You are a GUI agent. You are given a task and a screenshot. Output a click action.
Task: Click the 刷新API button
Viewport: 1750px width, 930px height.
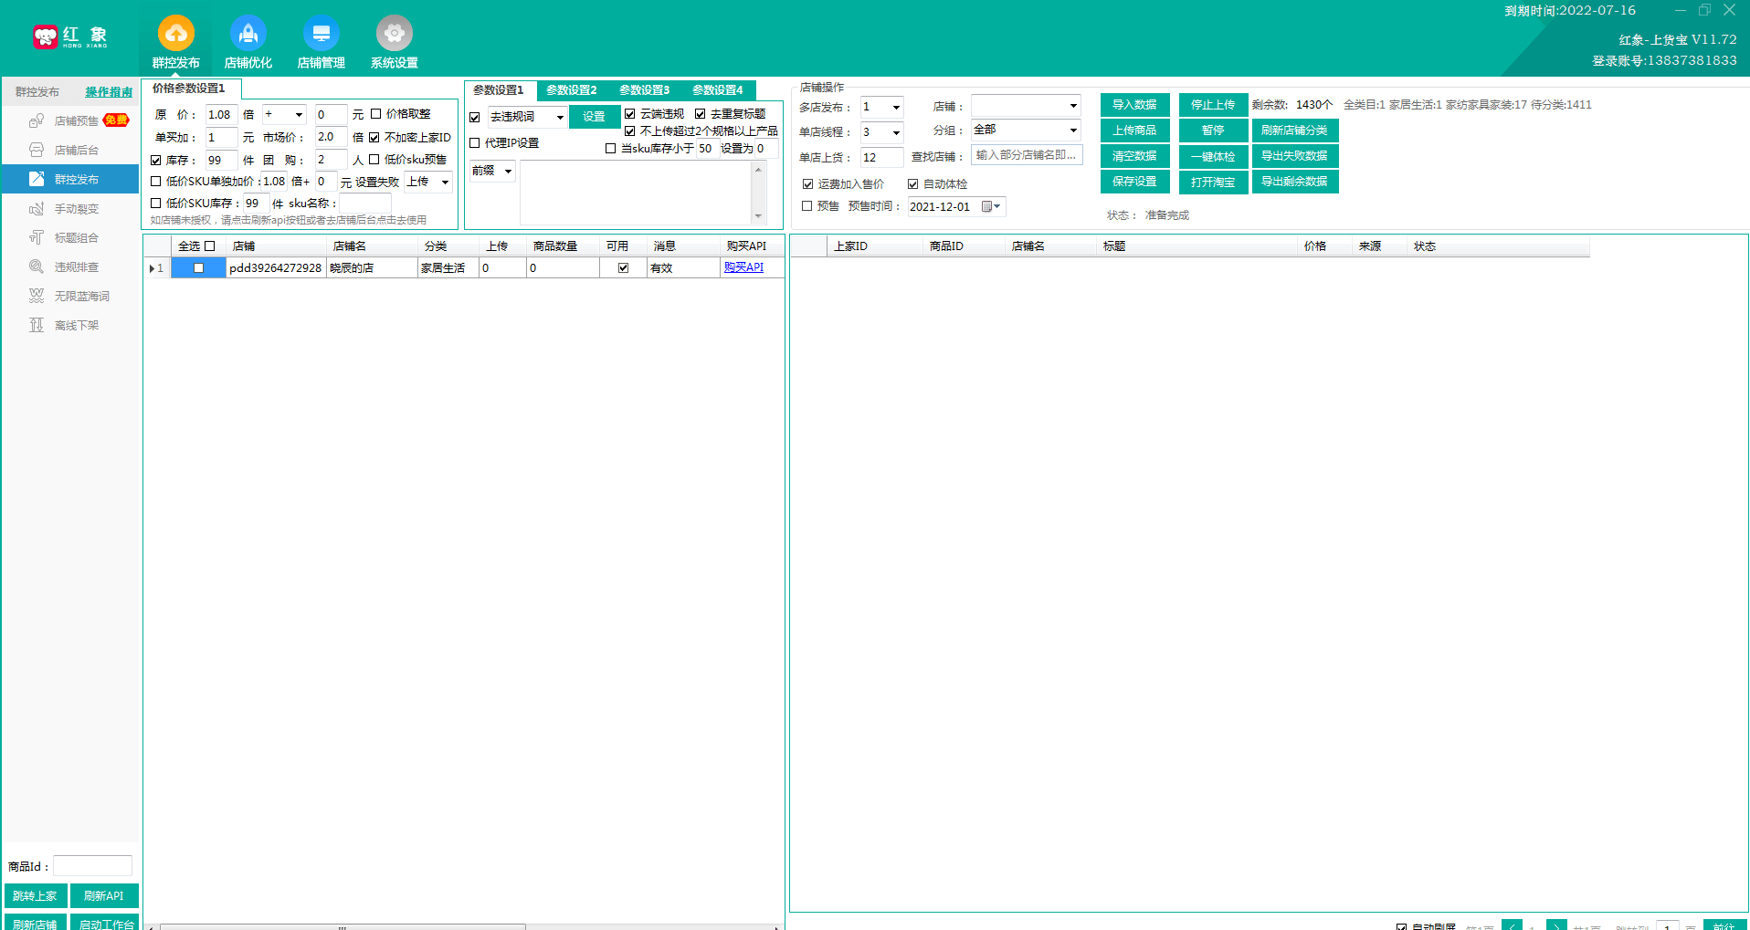104,895
